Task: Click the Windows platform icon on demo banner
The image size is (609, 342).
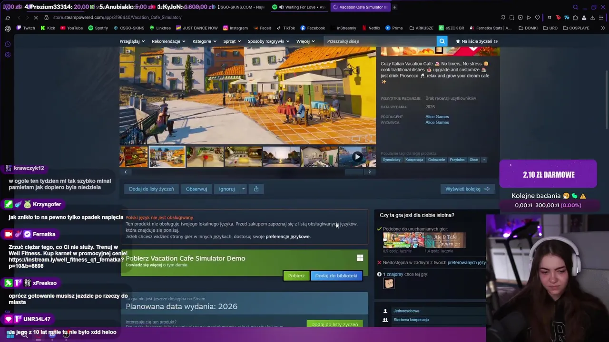Action: pos(360,258)
